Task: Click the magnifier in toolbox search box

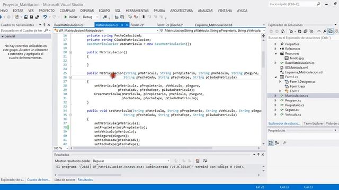Action: [x=46, y=31]
